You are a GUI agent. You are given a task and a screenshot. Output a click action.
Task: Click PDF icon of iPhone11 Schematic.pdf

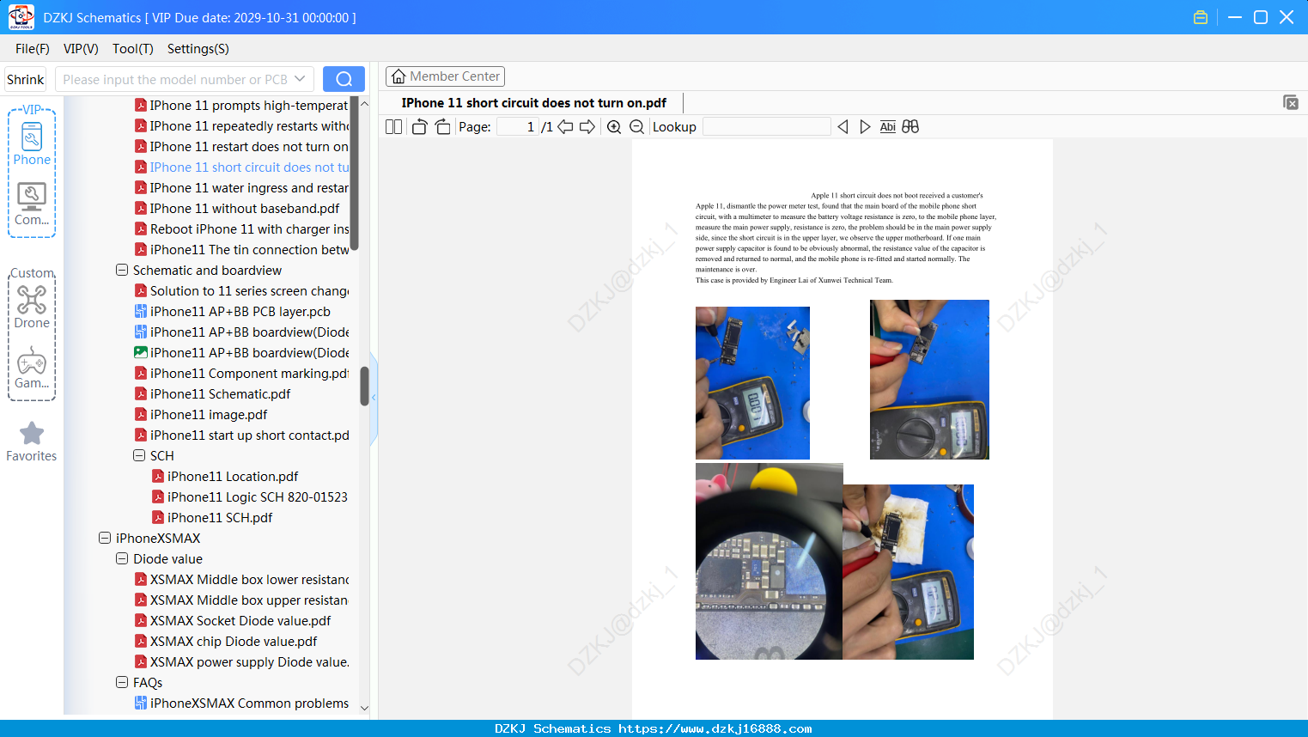point(141,393)
